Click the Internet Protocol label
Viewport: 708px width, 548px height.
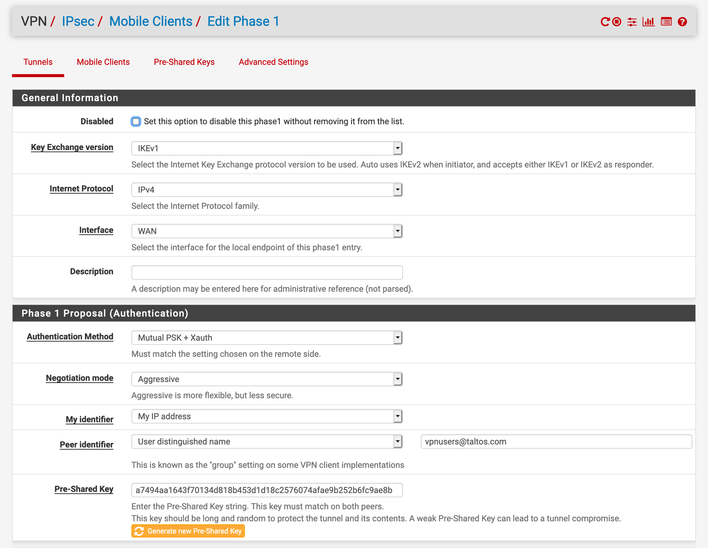81,189
